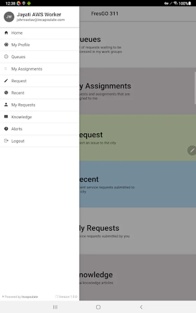196x313 pixels.
Task: Tap the Alerts icon in drawer
Action: (x=6, y=129)
